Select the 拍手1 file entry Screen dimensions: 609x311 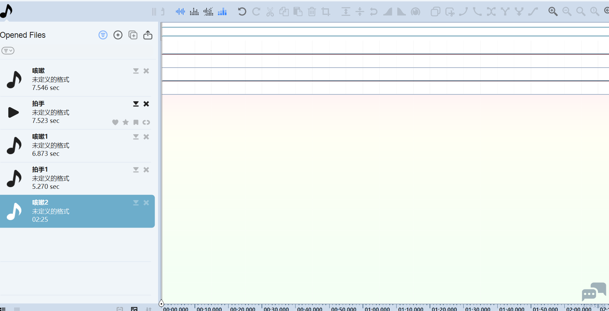click(x=69, y=178)
